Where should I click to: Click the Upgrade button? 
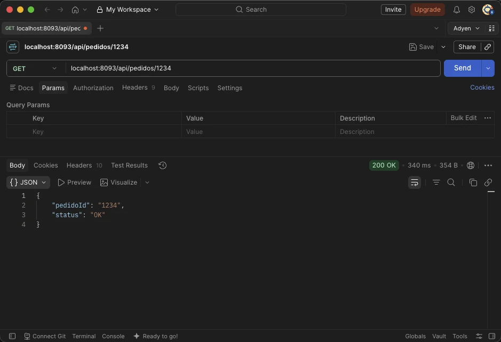point(427,10)
